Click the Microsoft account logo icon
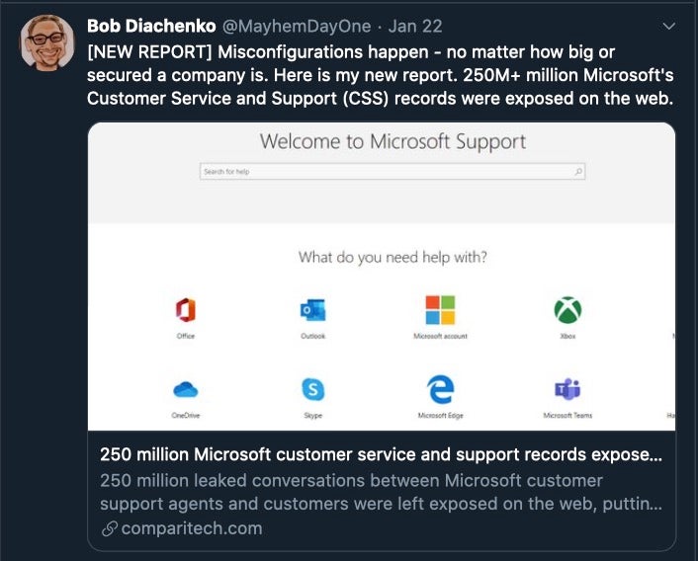The image size is (698, 561). click(x=440, y=310)
